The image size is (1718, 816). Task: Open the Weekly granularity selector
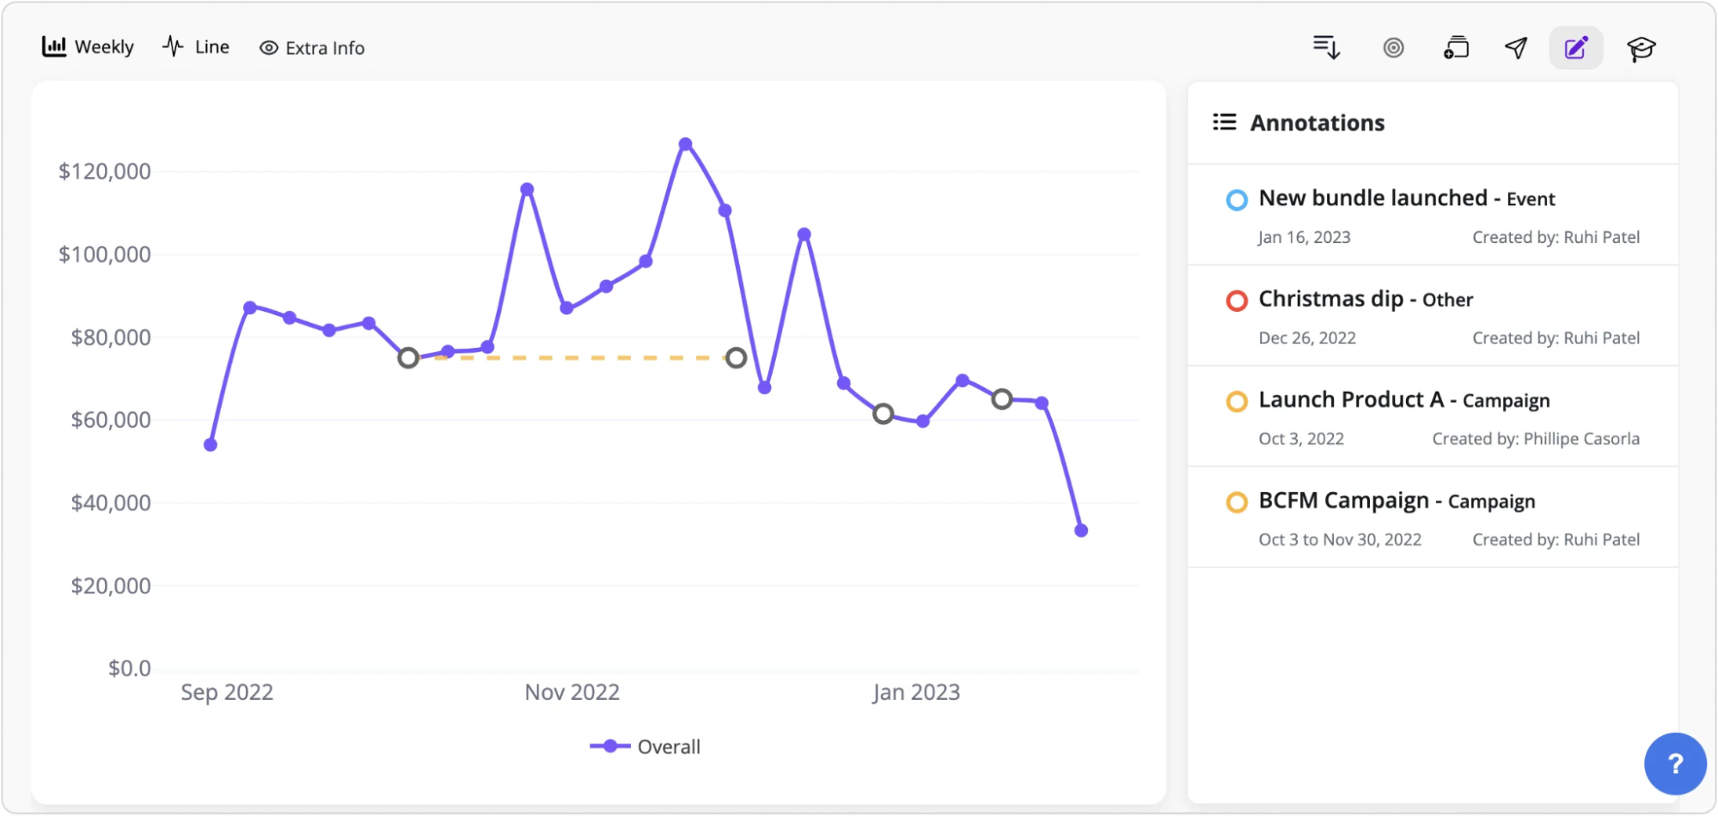(87, 46)
